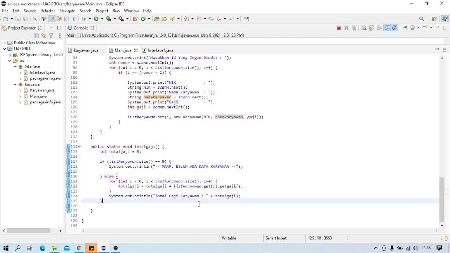This screenshot has width=450, height=253.
Task: Expand the JRE System Library node
Action: 9,55
